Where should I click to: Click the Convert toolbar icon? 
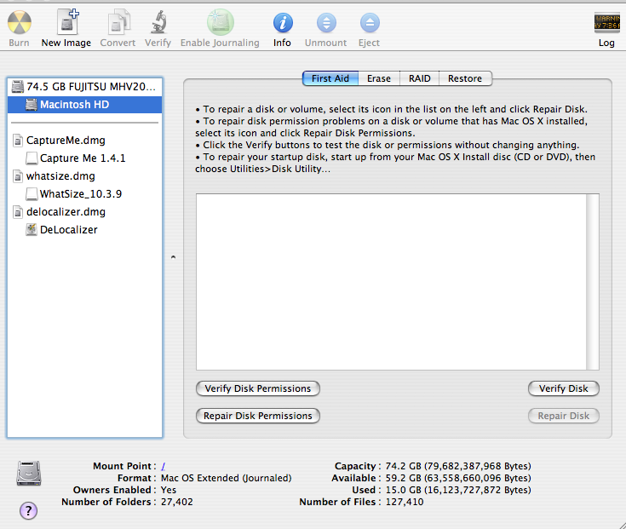[x=118, y=22]
